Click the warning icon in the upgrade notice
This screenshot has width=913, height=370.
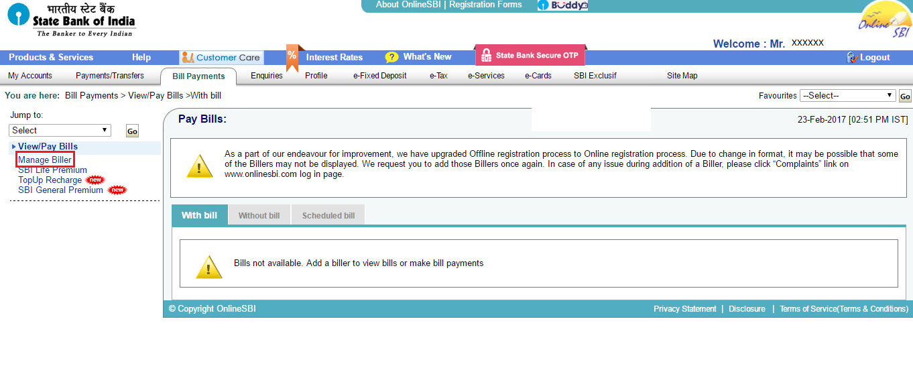click(x=199, y=166)
